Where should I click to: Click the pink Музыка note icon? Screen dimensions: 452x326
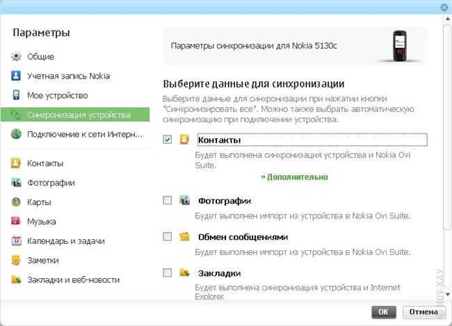click(x=16, y=221)
